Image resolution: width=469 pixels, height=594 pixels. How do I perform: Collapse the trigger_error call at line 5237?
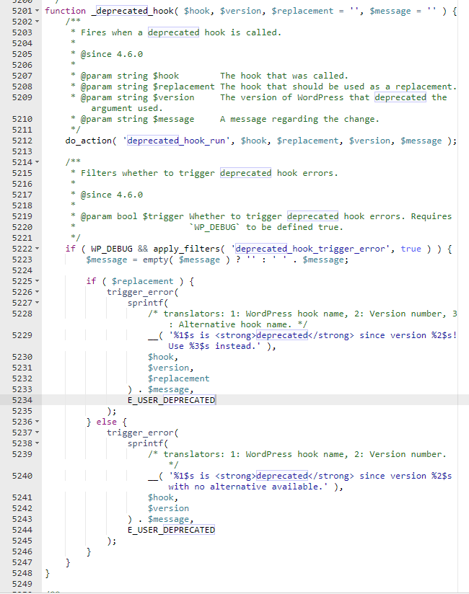37,433
